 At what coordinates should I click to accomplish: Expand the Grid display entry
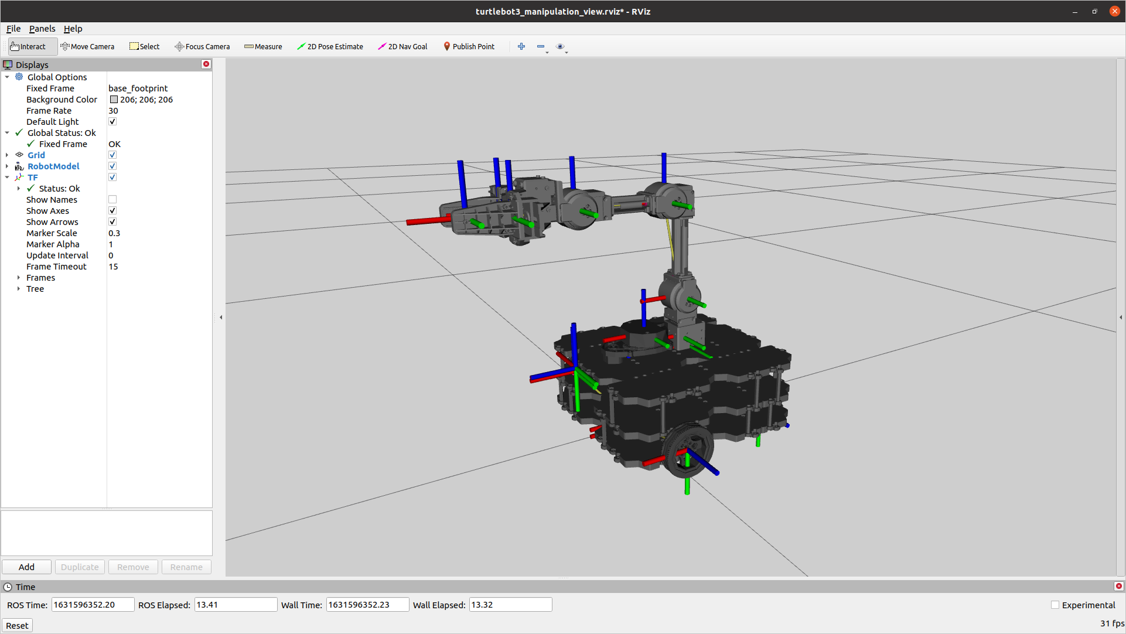(x=7, y=155)
